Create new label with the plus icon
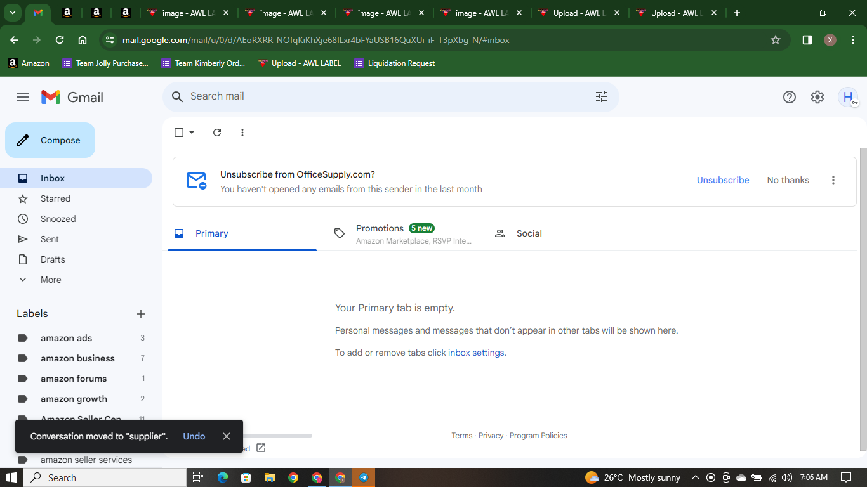The width and height of the screenshot is (867, 487). [x=141, y=314]
